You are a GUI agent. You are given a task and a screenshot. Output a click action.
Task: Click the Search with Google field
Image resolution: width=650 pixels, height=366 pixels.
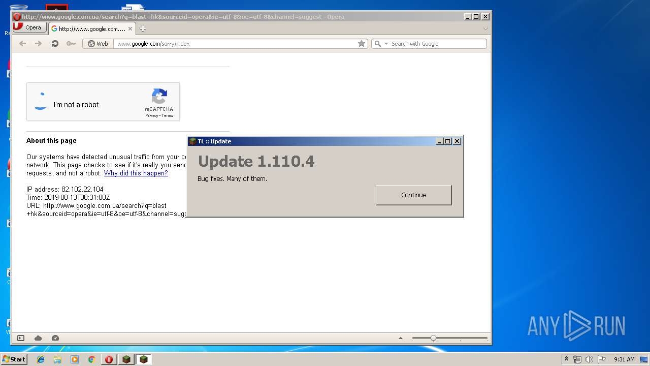point(438,44)
